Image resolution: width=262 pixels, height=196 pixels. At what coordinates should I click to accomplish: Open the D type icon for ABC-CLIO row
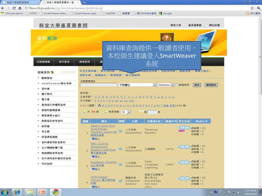120,149
